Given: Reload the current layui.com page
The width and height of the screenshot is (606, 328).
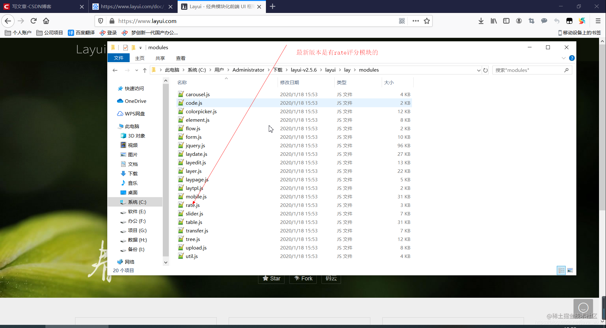Looking at the screenshot, I should (x=33, y=21).
